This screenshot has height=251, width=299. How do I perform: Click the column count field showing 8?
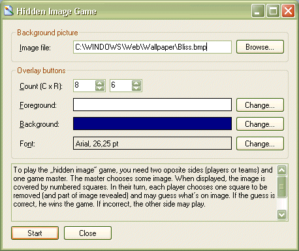84,86
